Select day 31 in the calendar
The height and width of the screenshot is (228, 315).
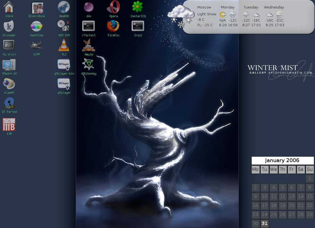coord(265,223)
